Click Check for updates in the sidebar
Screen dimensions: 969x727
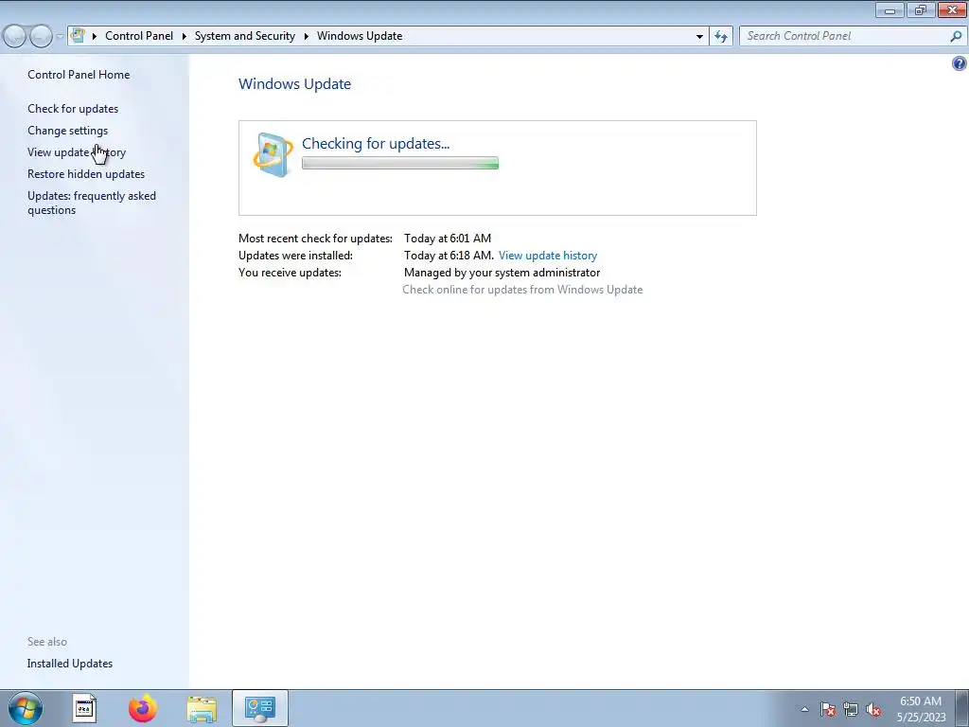coord(73,108)
